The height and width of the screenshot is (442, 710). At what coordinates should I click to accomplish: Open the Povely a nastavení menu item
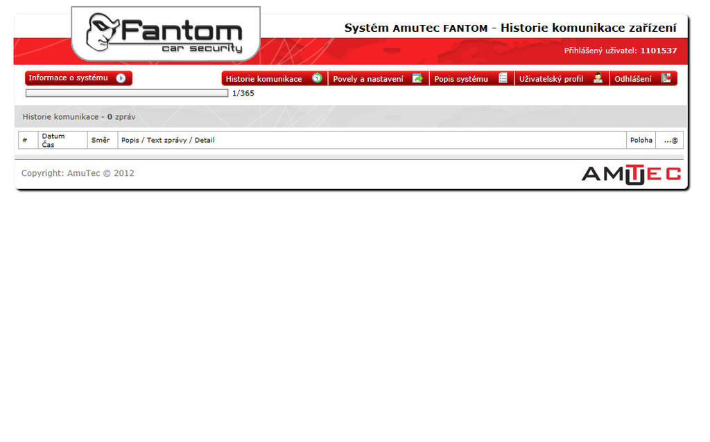pos(379,78)
